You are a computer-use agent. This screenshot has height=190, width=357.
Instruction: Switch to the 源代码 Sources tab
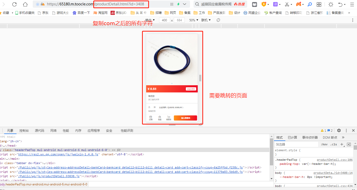(39, 131)
